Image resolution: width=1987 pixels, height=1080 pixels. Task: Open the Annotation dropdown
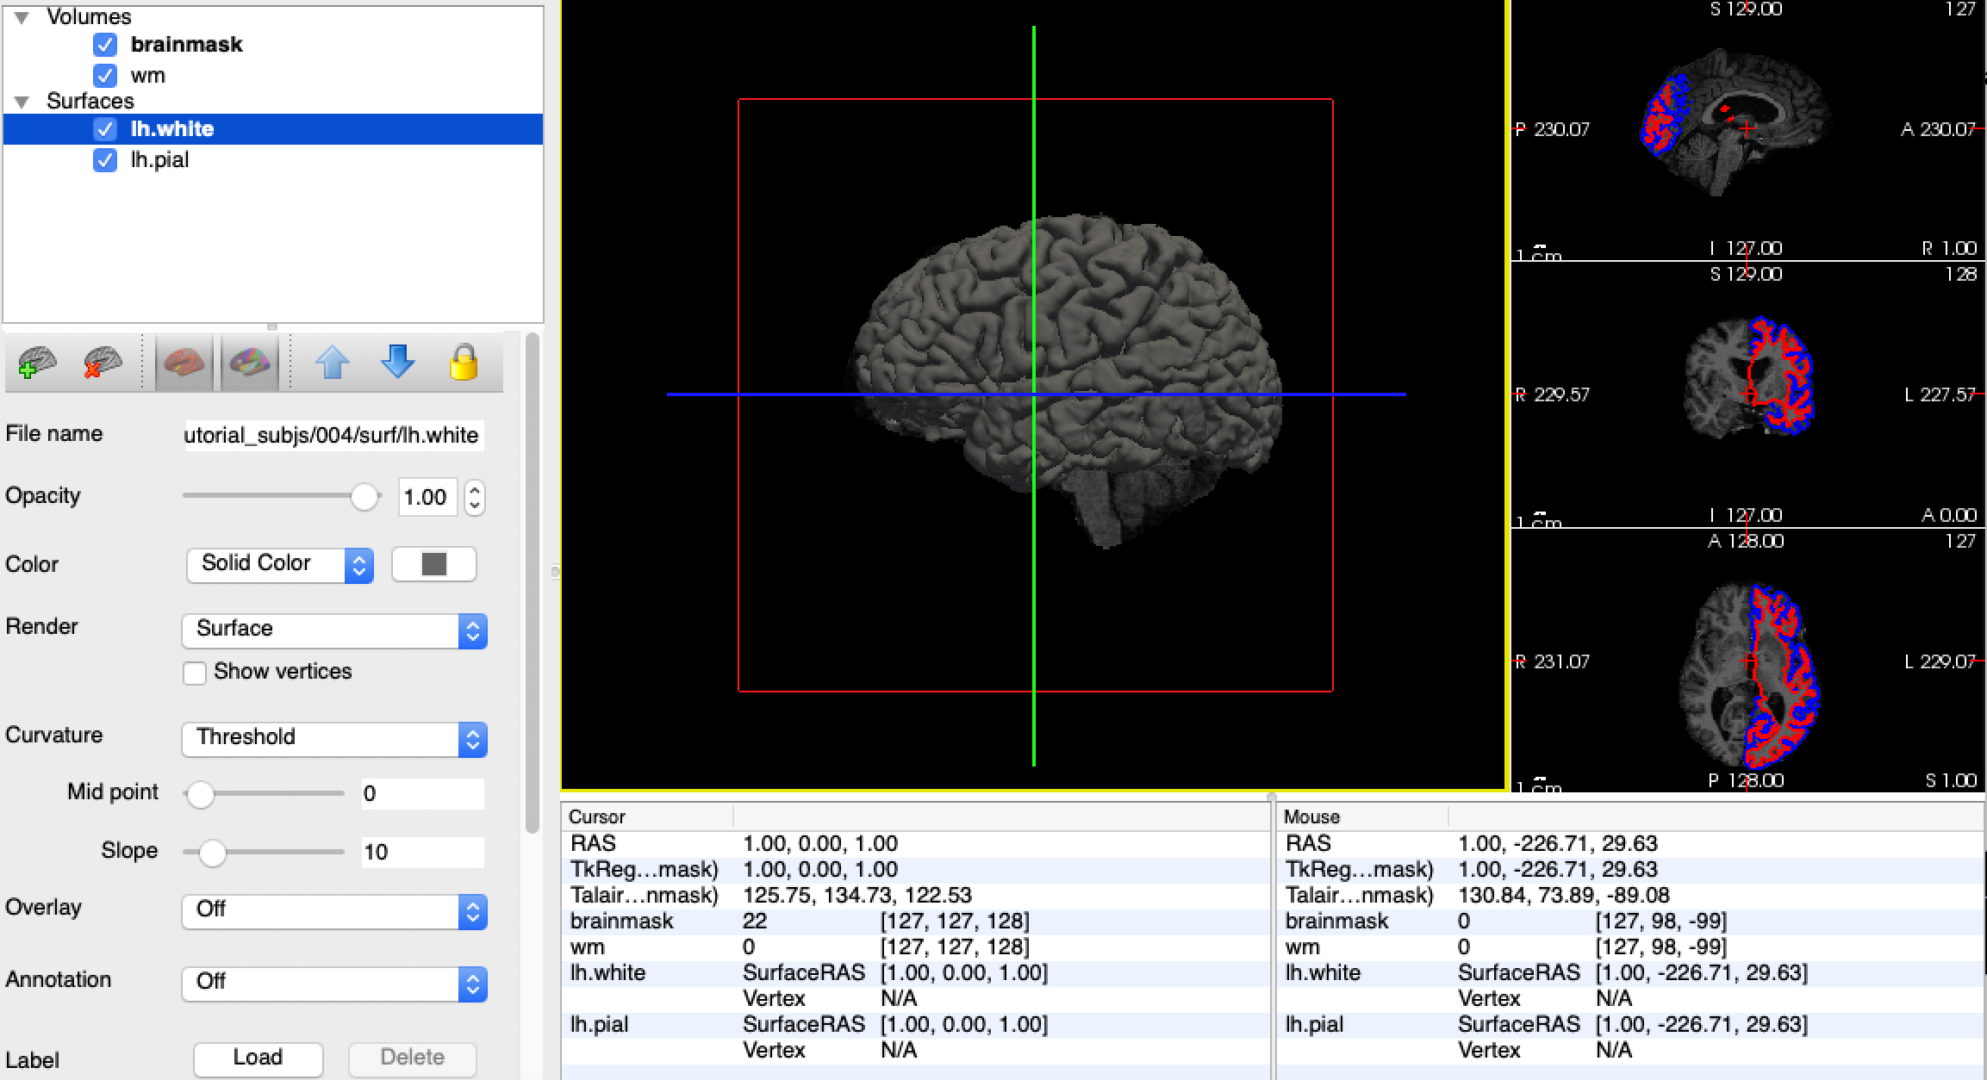click(334, 983)
